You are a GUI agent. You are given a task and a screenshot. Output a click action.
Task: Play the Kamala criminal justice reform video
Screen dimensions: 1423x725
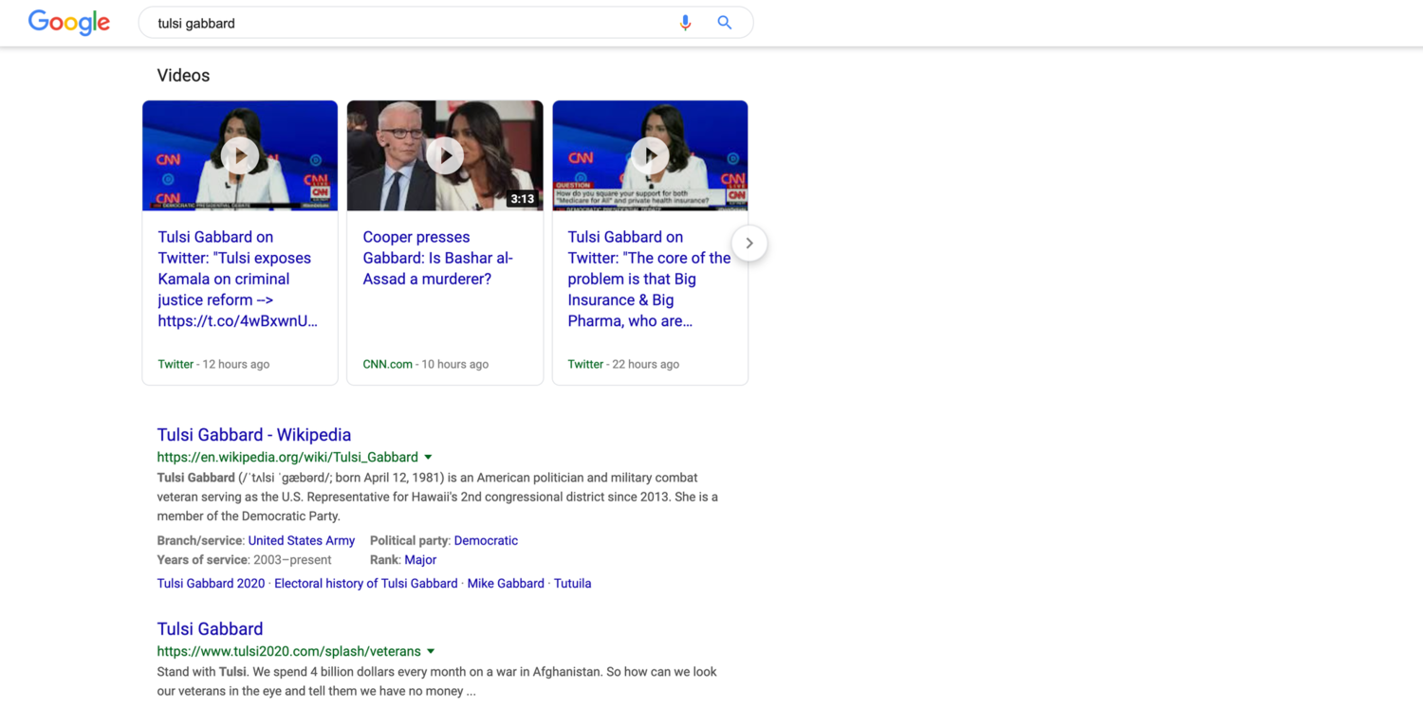click(x=239, y=154)
